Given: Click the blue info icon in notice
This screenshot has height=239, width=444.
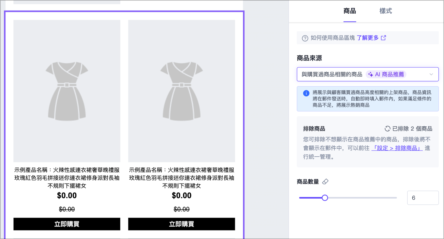Looking at the screenshot, I should point(306,93).
